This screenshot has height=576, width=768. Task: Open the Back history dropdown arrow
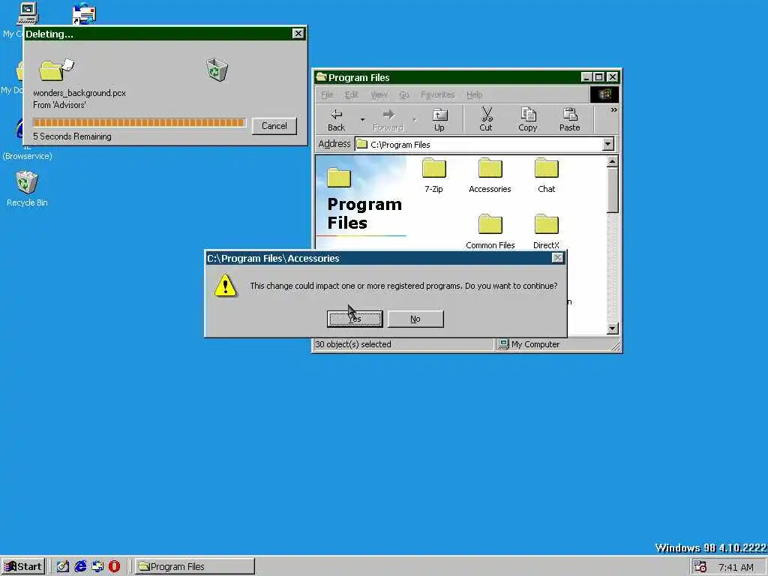click(362, 120)
